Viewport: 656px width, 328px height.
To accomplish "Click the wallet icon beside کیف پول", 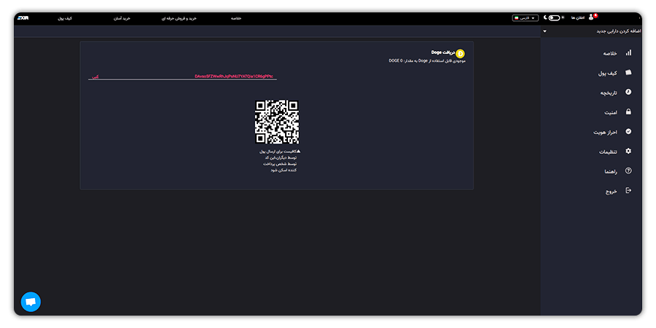I will coord(628,72).
